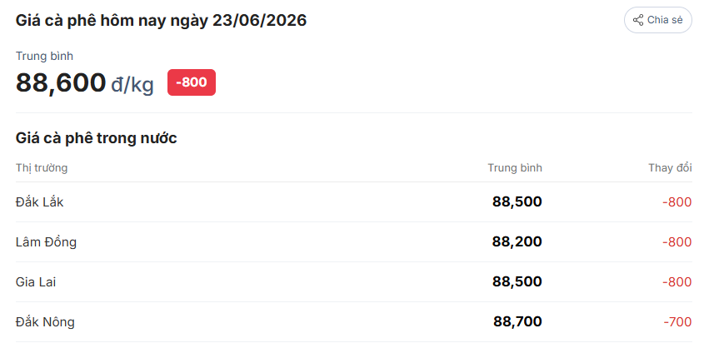The image size is (714, 348).
Task: Click the Đắk Lắk price 88,500
Action: click(x=517, y=202)
